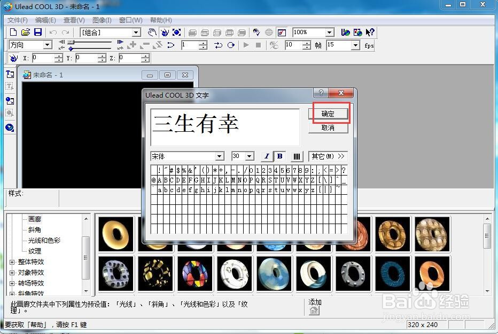Open the 查看(V) menu
This screenshot has width=498, height=334.
tap(74, 20)
